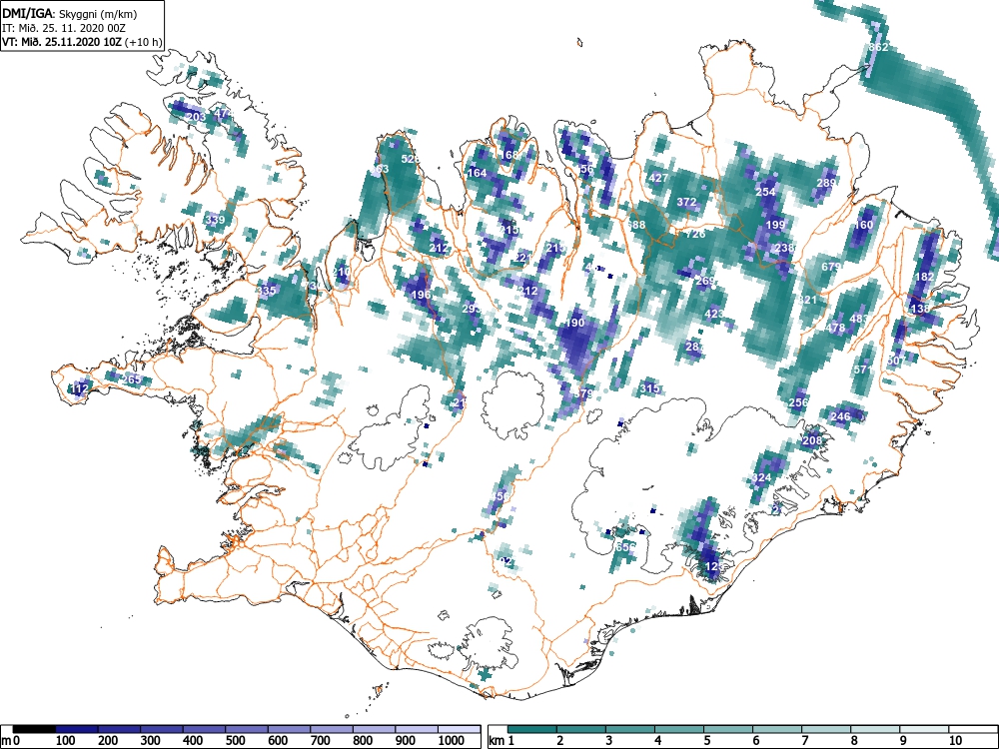Click the 196 visibility value
This screenshot has width=999, height=749.
[x=422, y=295]
